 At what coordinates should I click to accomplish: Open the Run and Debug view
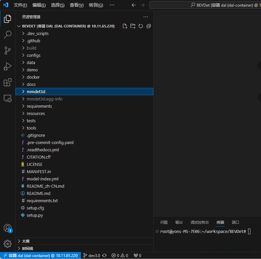point(8,66)
